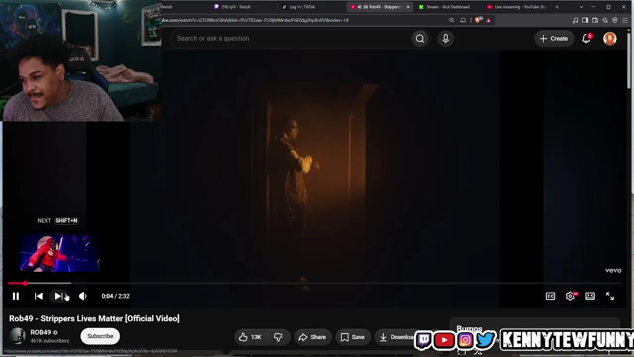634x357 pixels.
Task: Click the '461K subscribers' text
Action: point(50,341)
